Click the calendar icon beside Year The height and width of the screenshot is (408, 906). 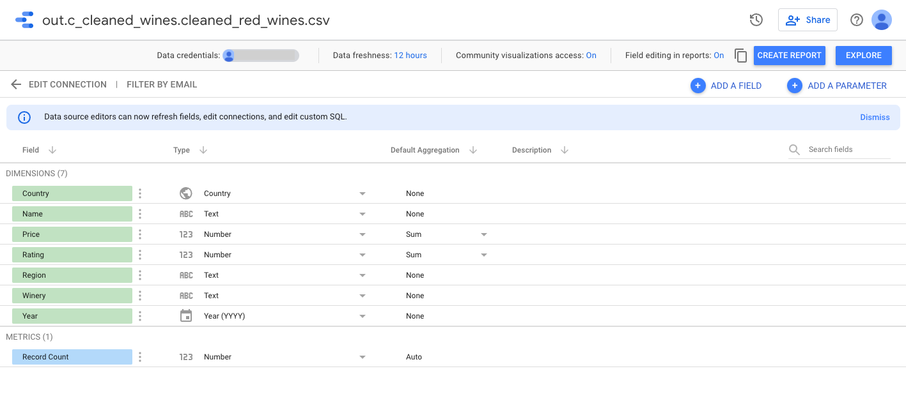click(186, 315)
